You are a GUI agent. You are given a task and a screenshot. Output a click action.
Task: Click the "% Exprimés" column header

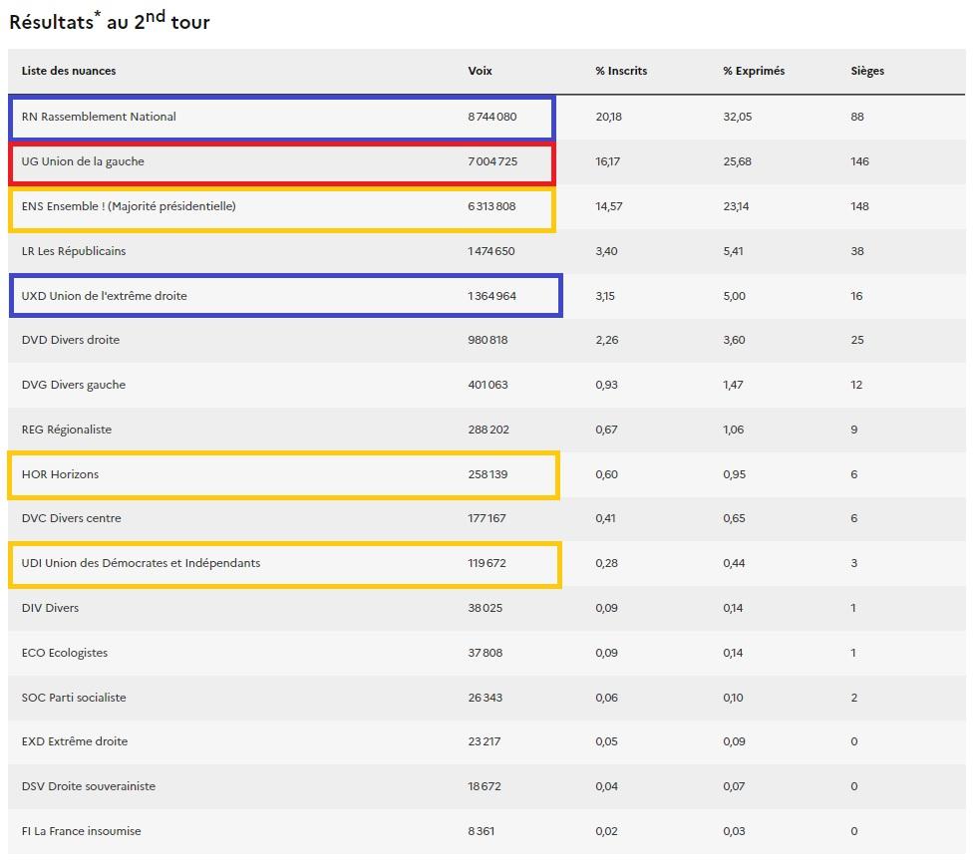[755, 71]
